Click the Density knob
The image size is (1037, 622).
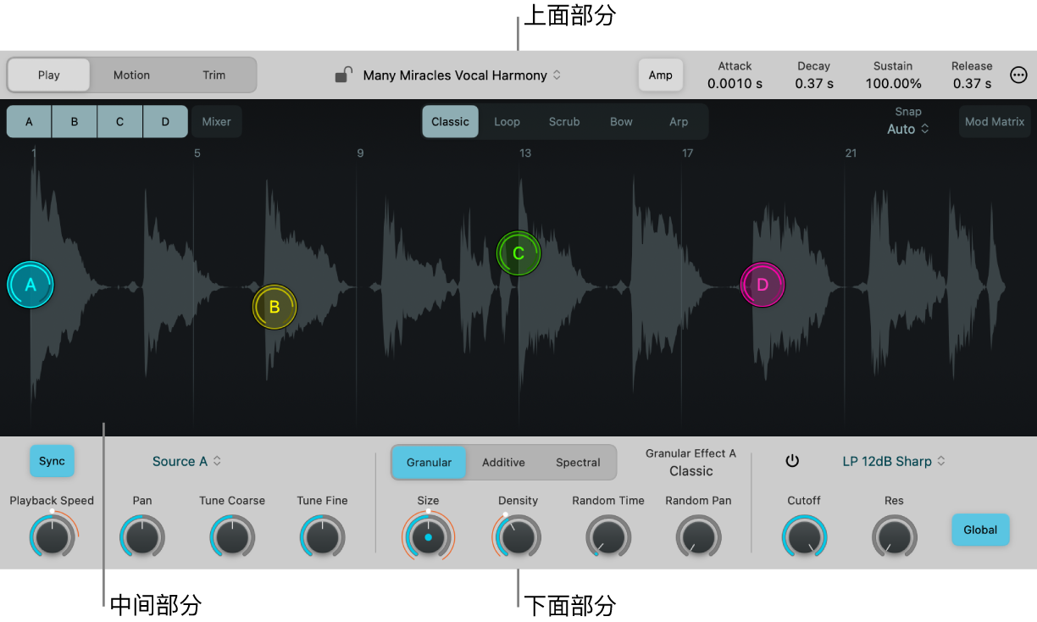point(518,537)
